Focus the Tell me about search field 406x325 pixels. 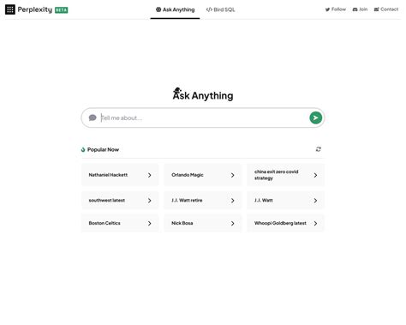203,117
